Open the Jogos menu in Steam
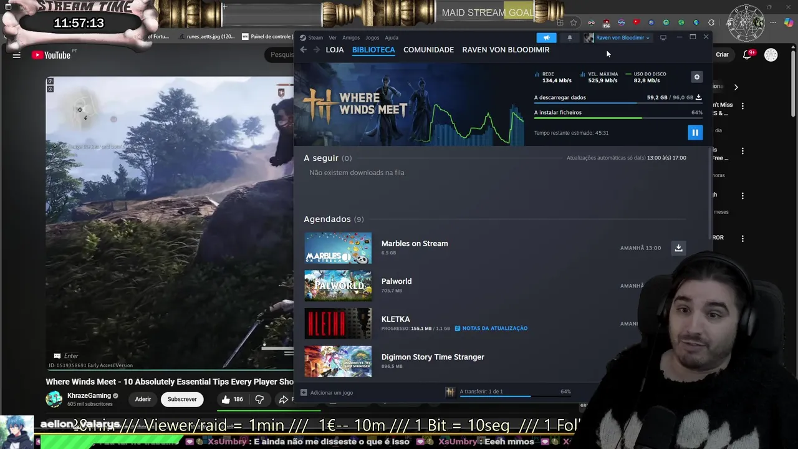Image resolution: width=798 pixels, height=449 pixels. (372, 37)
